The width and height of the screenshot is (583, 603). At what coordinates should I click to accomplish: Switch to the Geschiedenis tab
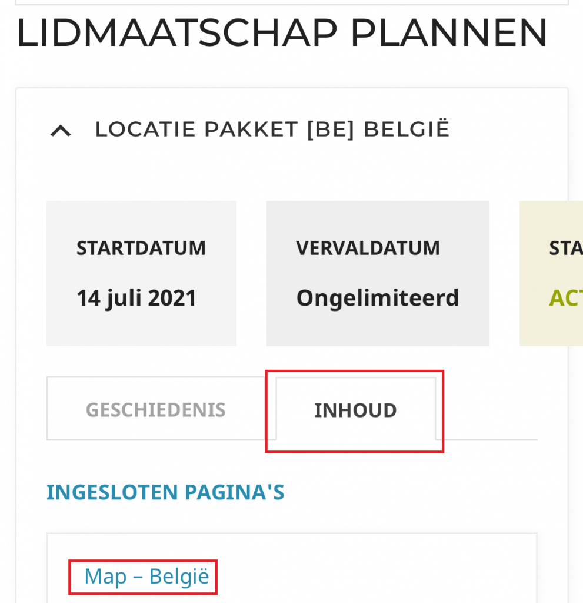point(156,410)
